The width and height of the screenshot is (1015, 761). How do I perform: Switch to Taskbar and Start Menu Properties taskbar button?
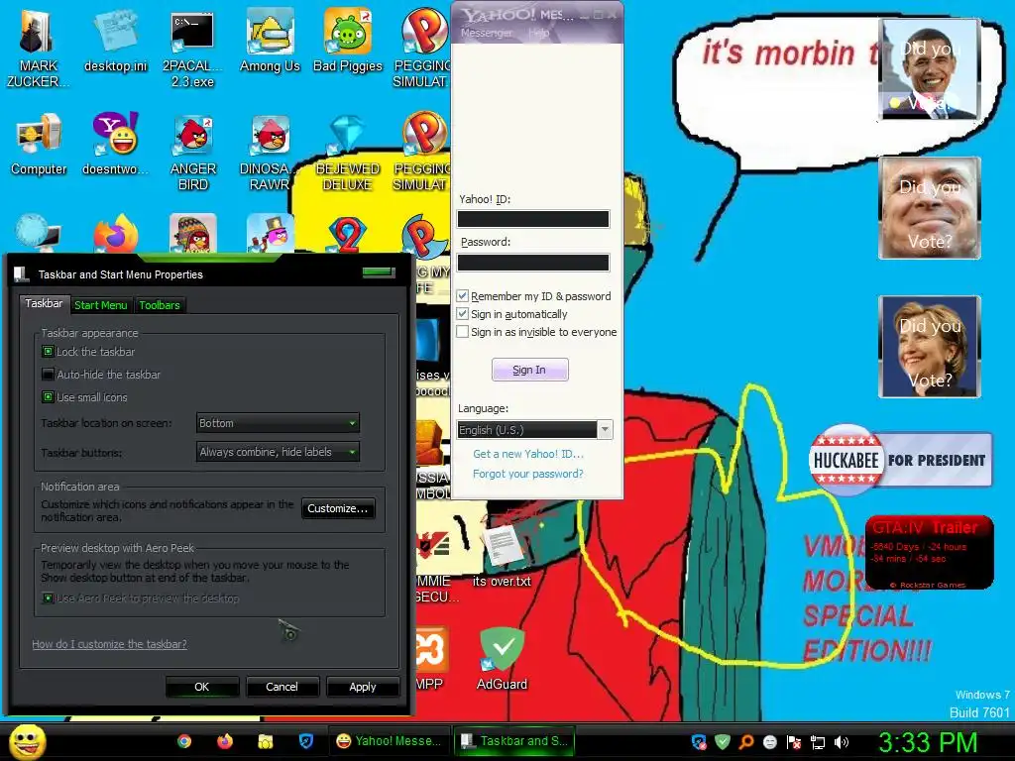pos(514,741)
